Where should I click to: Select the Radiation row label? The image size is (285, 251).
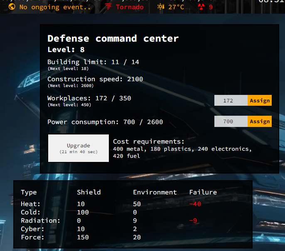coord(40,221)
